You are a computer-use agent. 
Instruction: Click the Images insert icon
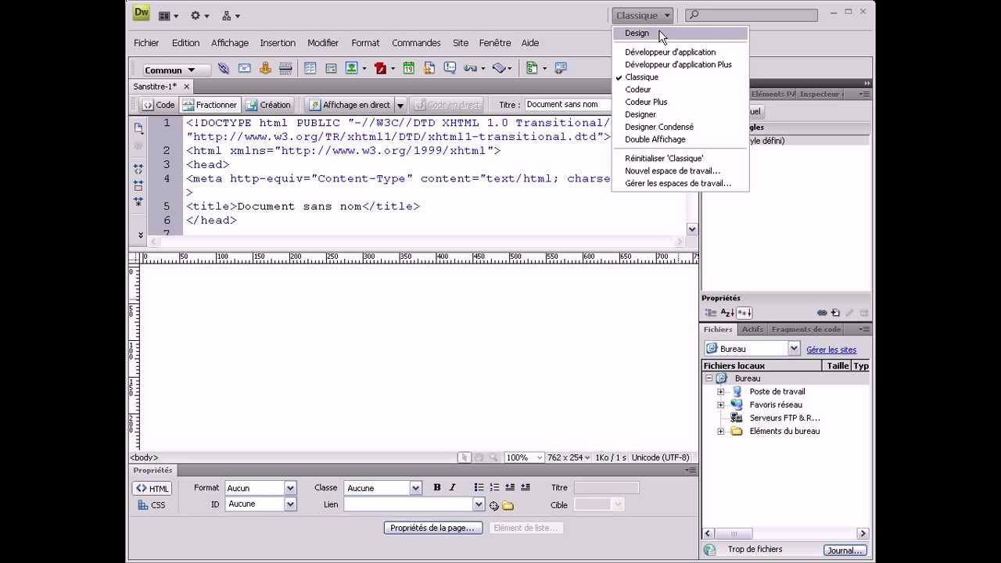click(352, 69)
